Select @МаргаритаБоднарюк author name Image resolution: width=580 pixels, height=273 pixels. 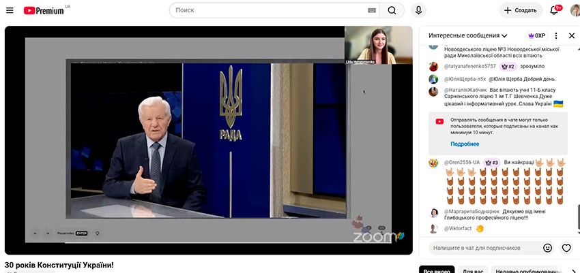[472, 212]
